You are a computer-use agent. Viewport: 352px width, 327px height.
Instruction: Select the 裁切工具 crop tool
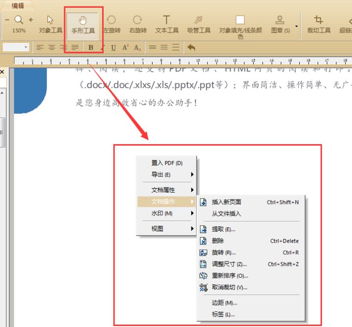point(319,25)
